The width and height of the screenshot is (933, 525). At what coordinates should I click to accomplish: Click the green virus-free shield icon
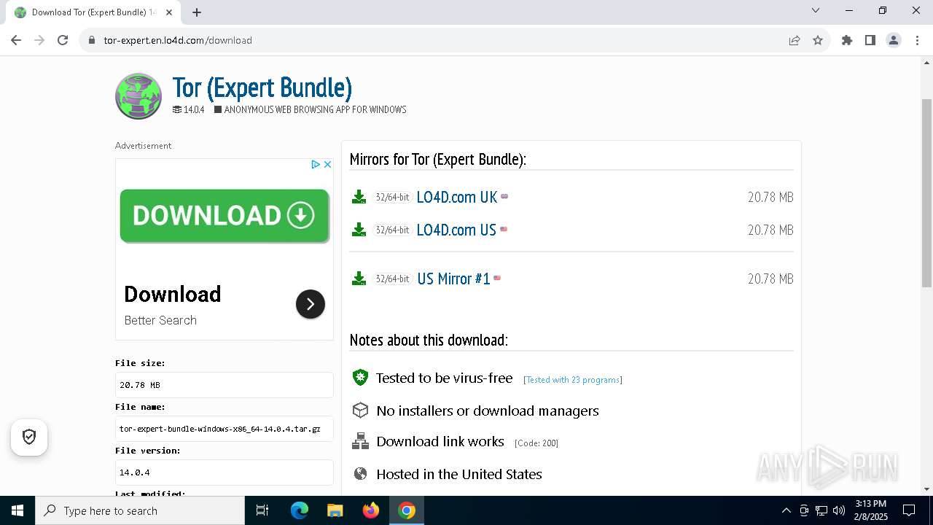[x=360, y=378]
